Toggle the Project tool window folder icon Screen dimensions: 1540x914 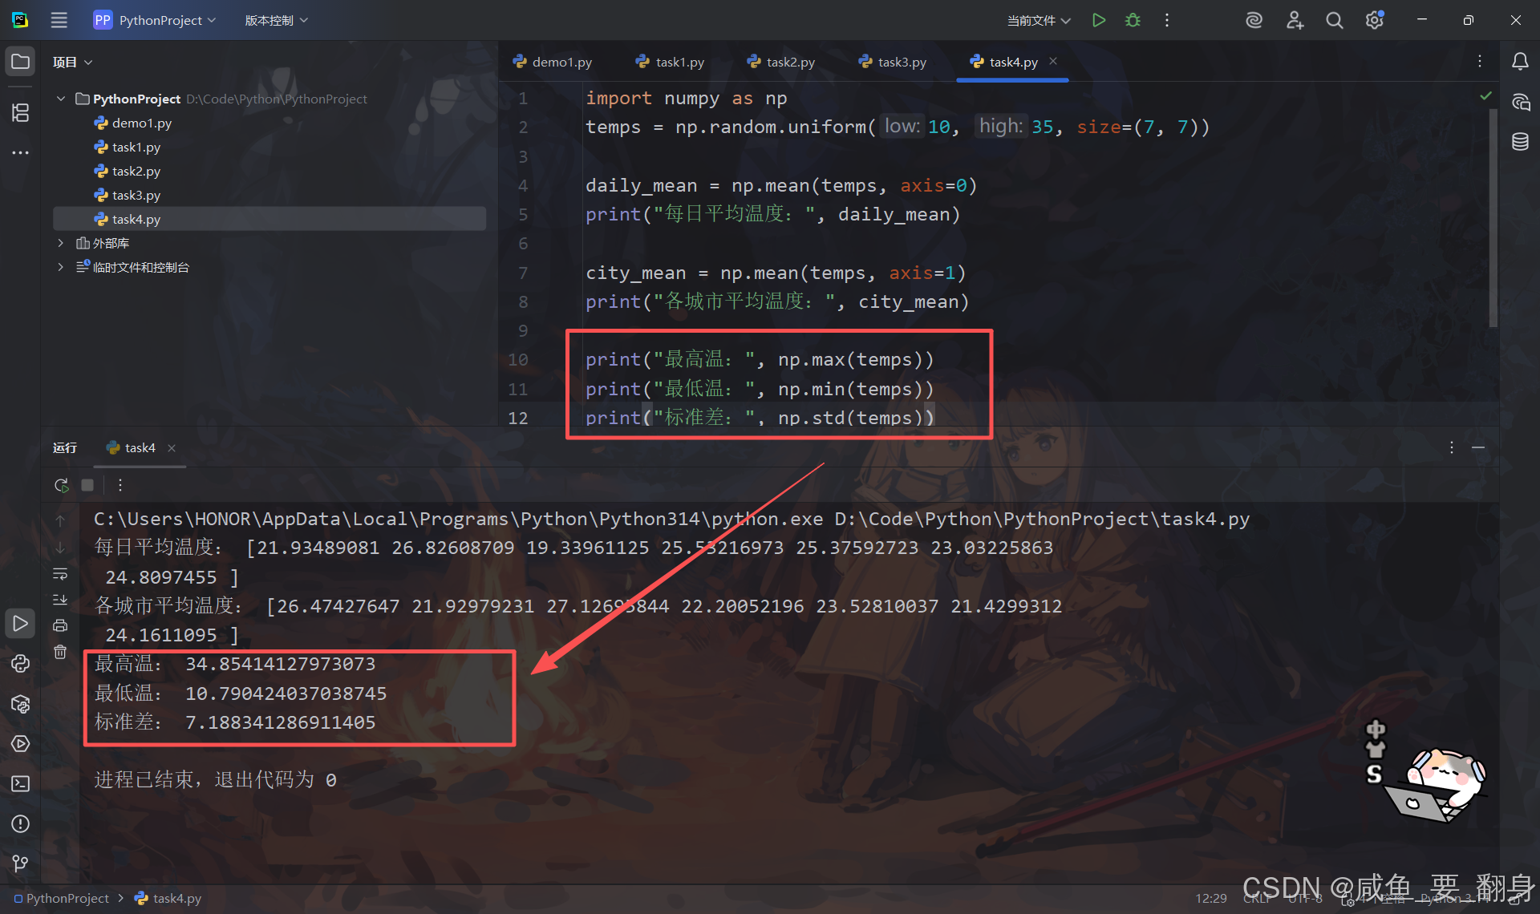[x=20, y=62]
